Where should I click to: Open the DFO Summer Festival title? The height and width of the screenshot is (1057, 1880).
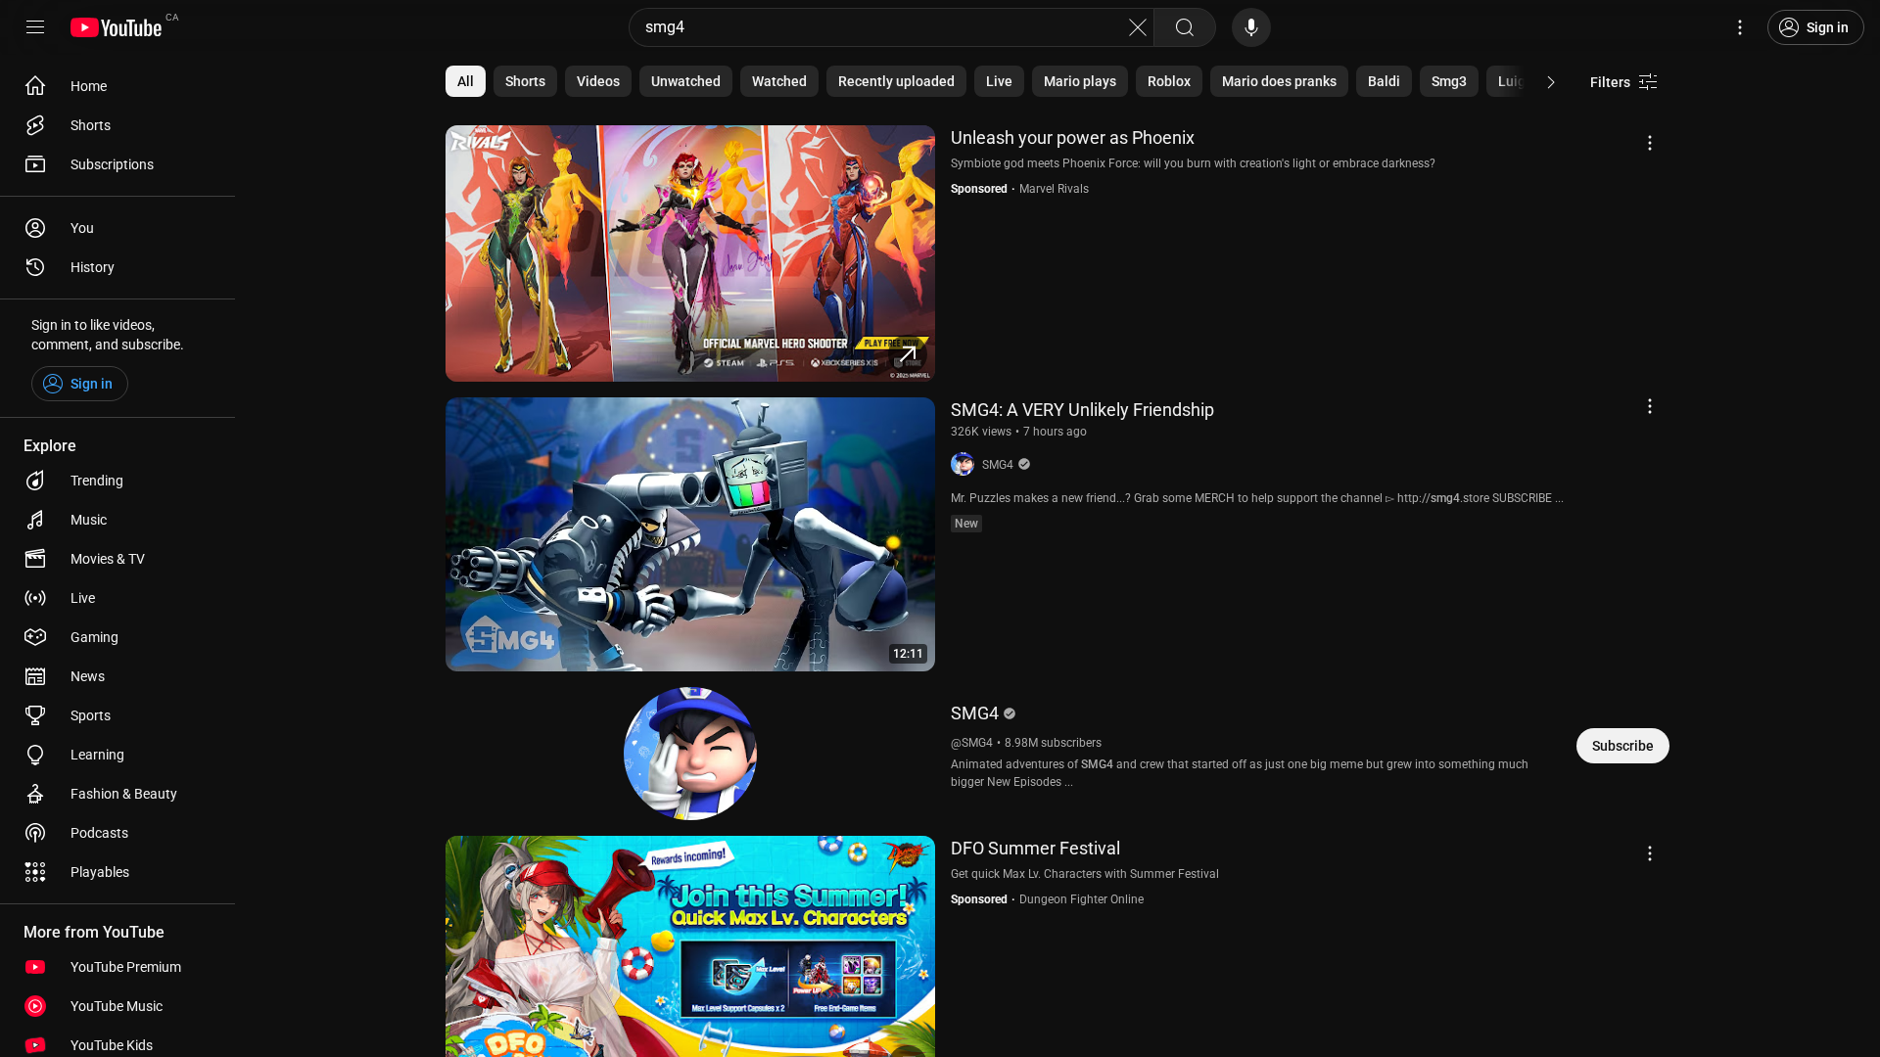[x=1035, y=849]
